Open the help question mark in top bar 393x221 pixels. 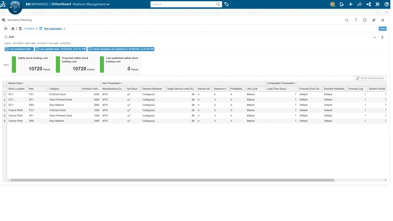click(x=386, y=4)
